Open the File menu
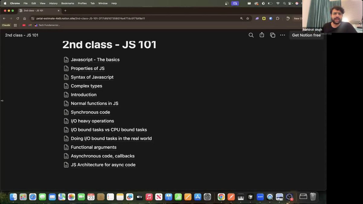Viewport: 363px width, 204px height. (x=26, y=3)
